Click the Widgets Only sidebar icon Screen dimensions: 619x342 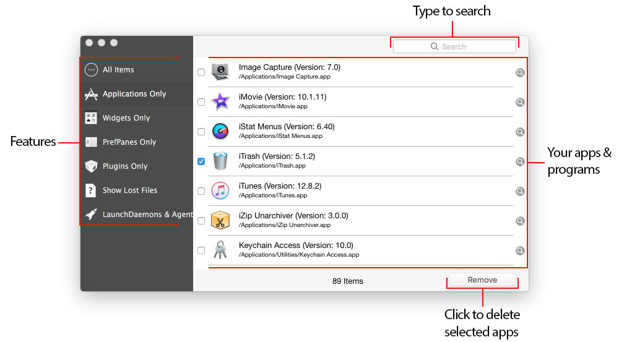pyautogui.click(x=91, y=118)
